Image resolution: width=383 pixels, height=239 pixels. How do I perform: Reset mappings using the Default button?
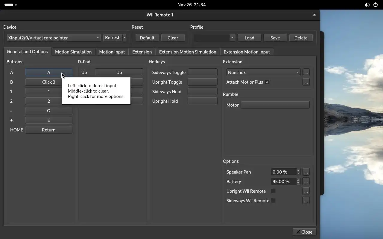147,38
